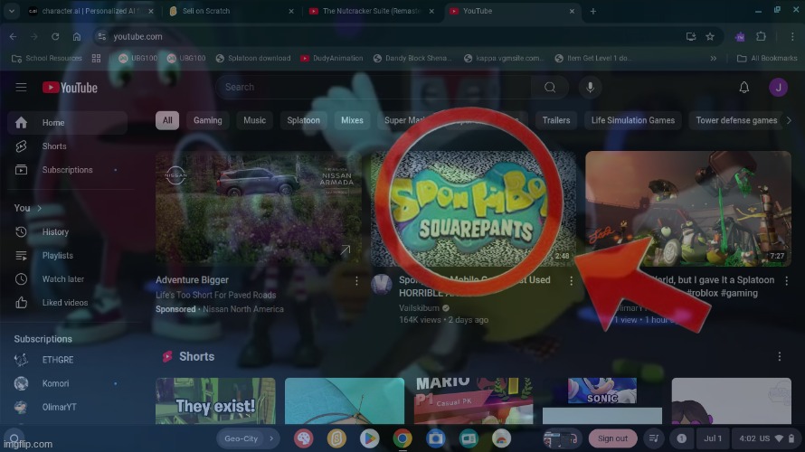Image resolution: width=805 pixels, height=452 pixels.
Task: Open Chrome extensions puzzle icon
Action: coord(761,36)
